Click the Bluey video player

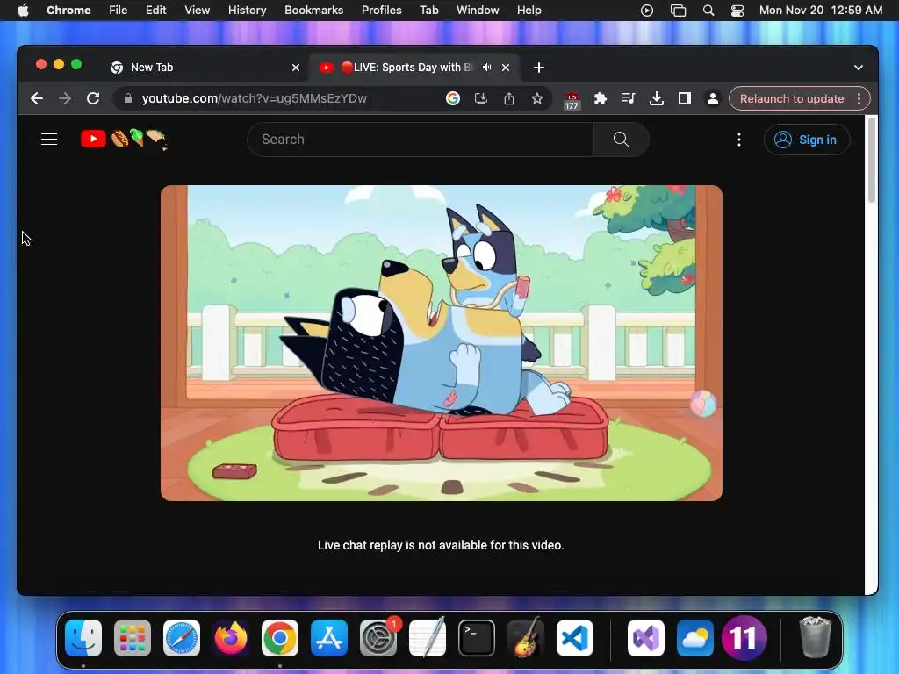pos(442,343)
